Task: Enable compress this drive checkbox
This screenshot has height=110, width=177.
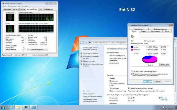Action: click(x=132, y=71)
